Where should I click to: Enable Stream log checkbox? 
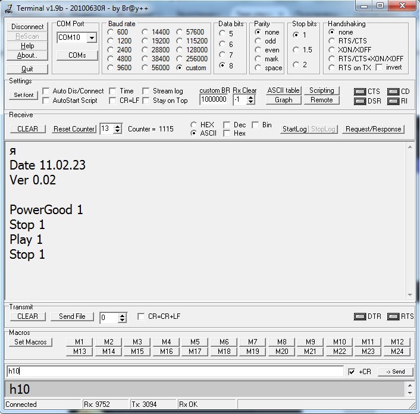click(146, 91)
